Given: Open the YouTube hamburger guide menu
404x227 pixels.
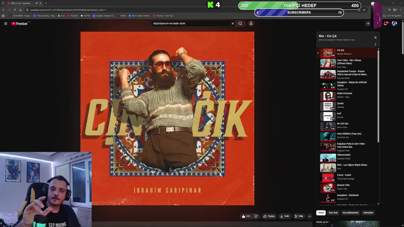Looking at the screenshot, I should click(x=6, y=23).
